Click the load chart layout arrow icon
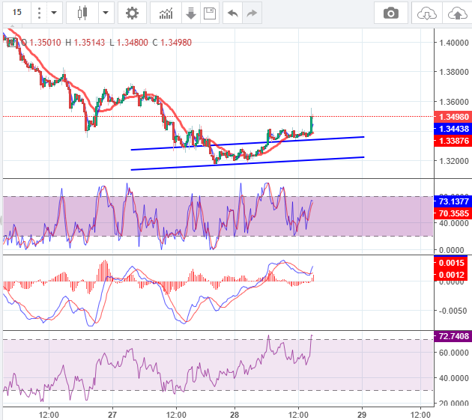Viewport: 472px width, 420px height. pyautogui.click(x=191, y=13)
